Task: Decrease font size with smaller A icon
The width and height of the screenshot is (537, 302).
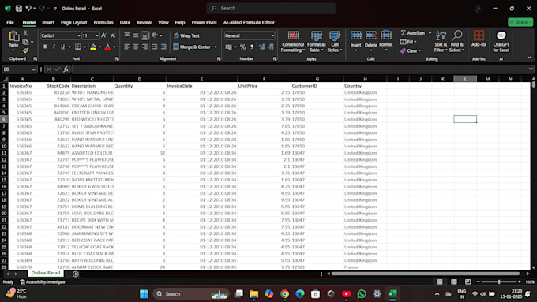Action: click(113, 35)
